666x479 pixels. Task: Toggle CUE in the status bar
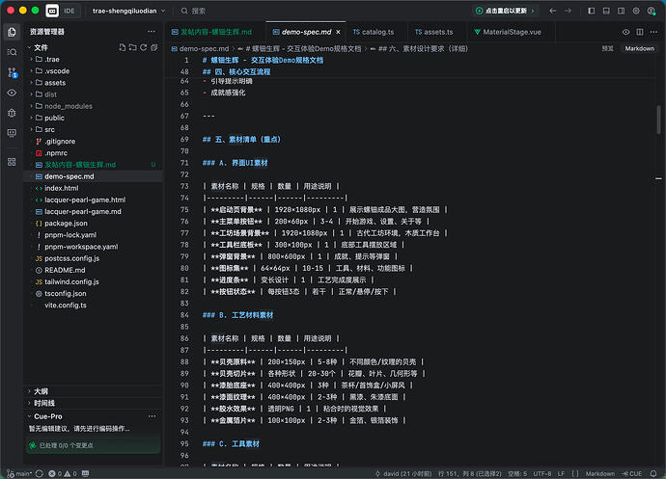click(632, 473)
